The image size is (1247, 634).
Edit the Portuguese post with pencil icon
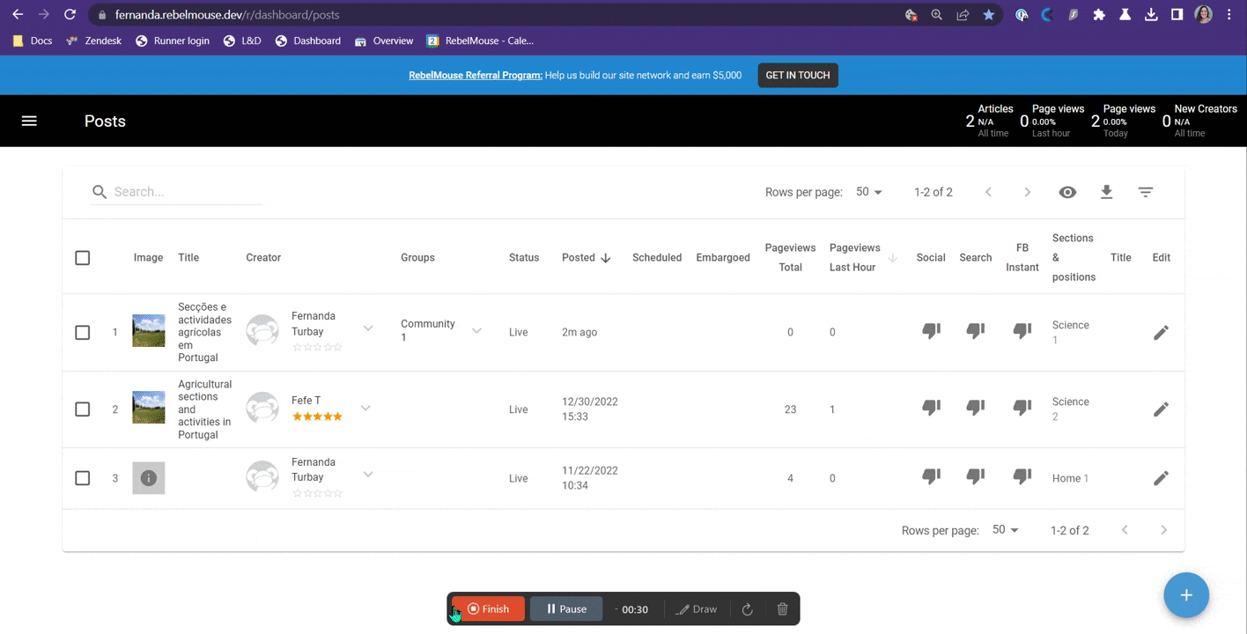coord(1161,332)
